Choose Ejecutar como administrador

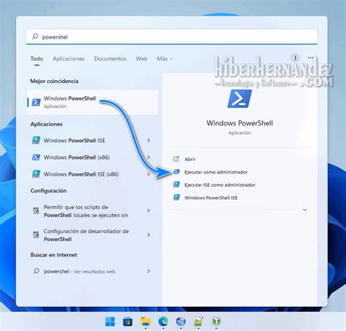[216, 172]
